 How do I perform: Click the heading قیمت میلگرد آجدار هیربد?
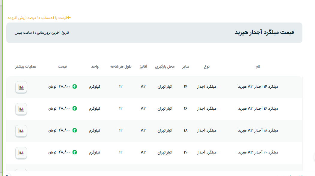pos(264,32)
